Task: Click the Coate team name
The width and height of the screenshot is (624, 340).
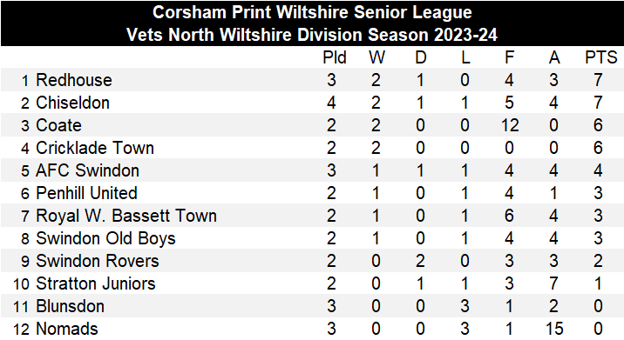Action: click(59, 125)
